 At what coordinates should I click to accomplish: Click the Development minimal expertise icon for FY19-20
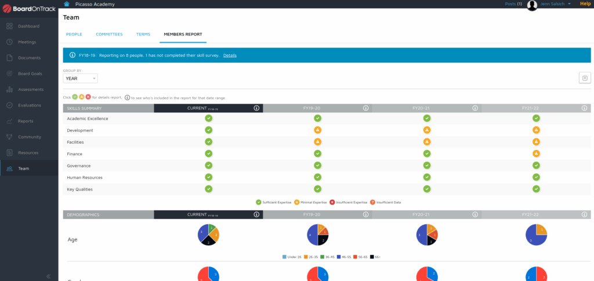point(317,130)
